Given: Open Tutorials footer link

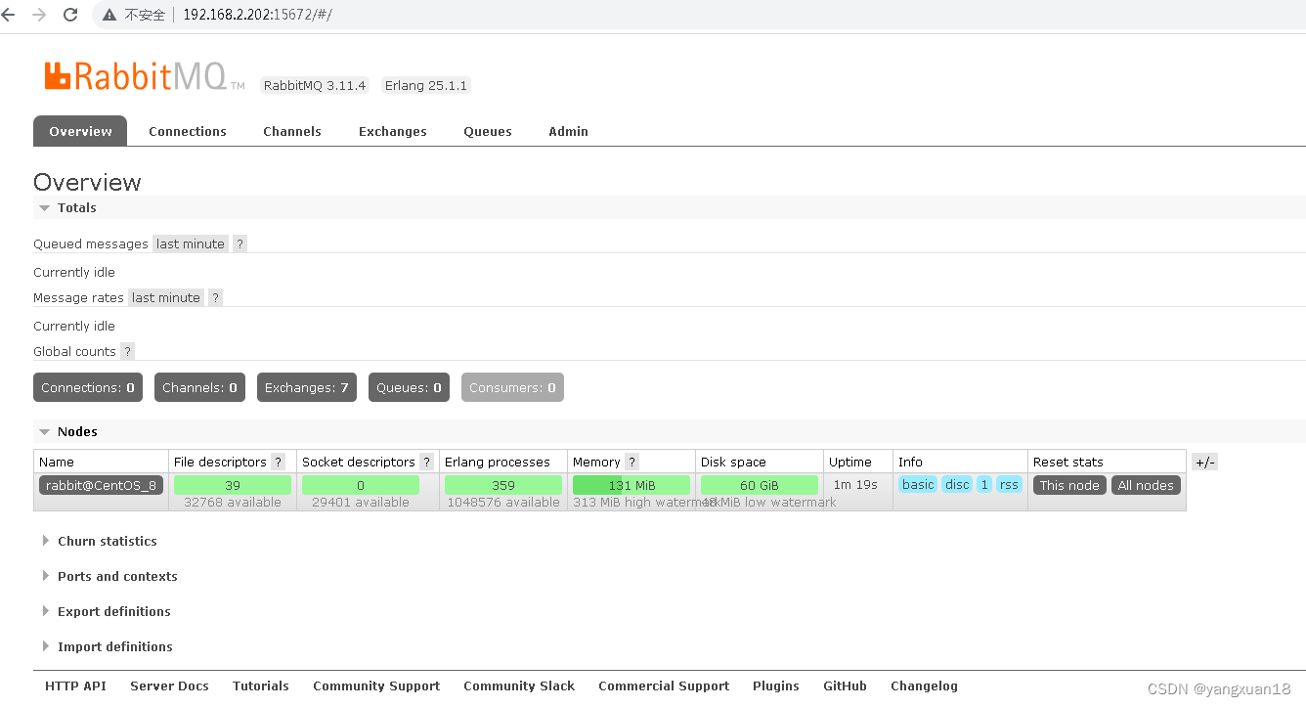Looking at the screenshot, I should (261, 686).
